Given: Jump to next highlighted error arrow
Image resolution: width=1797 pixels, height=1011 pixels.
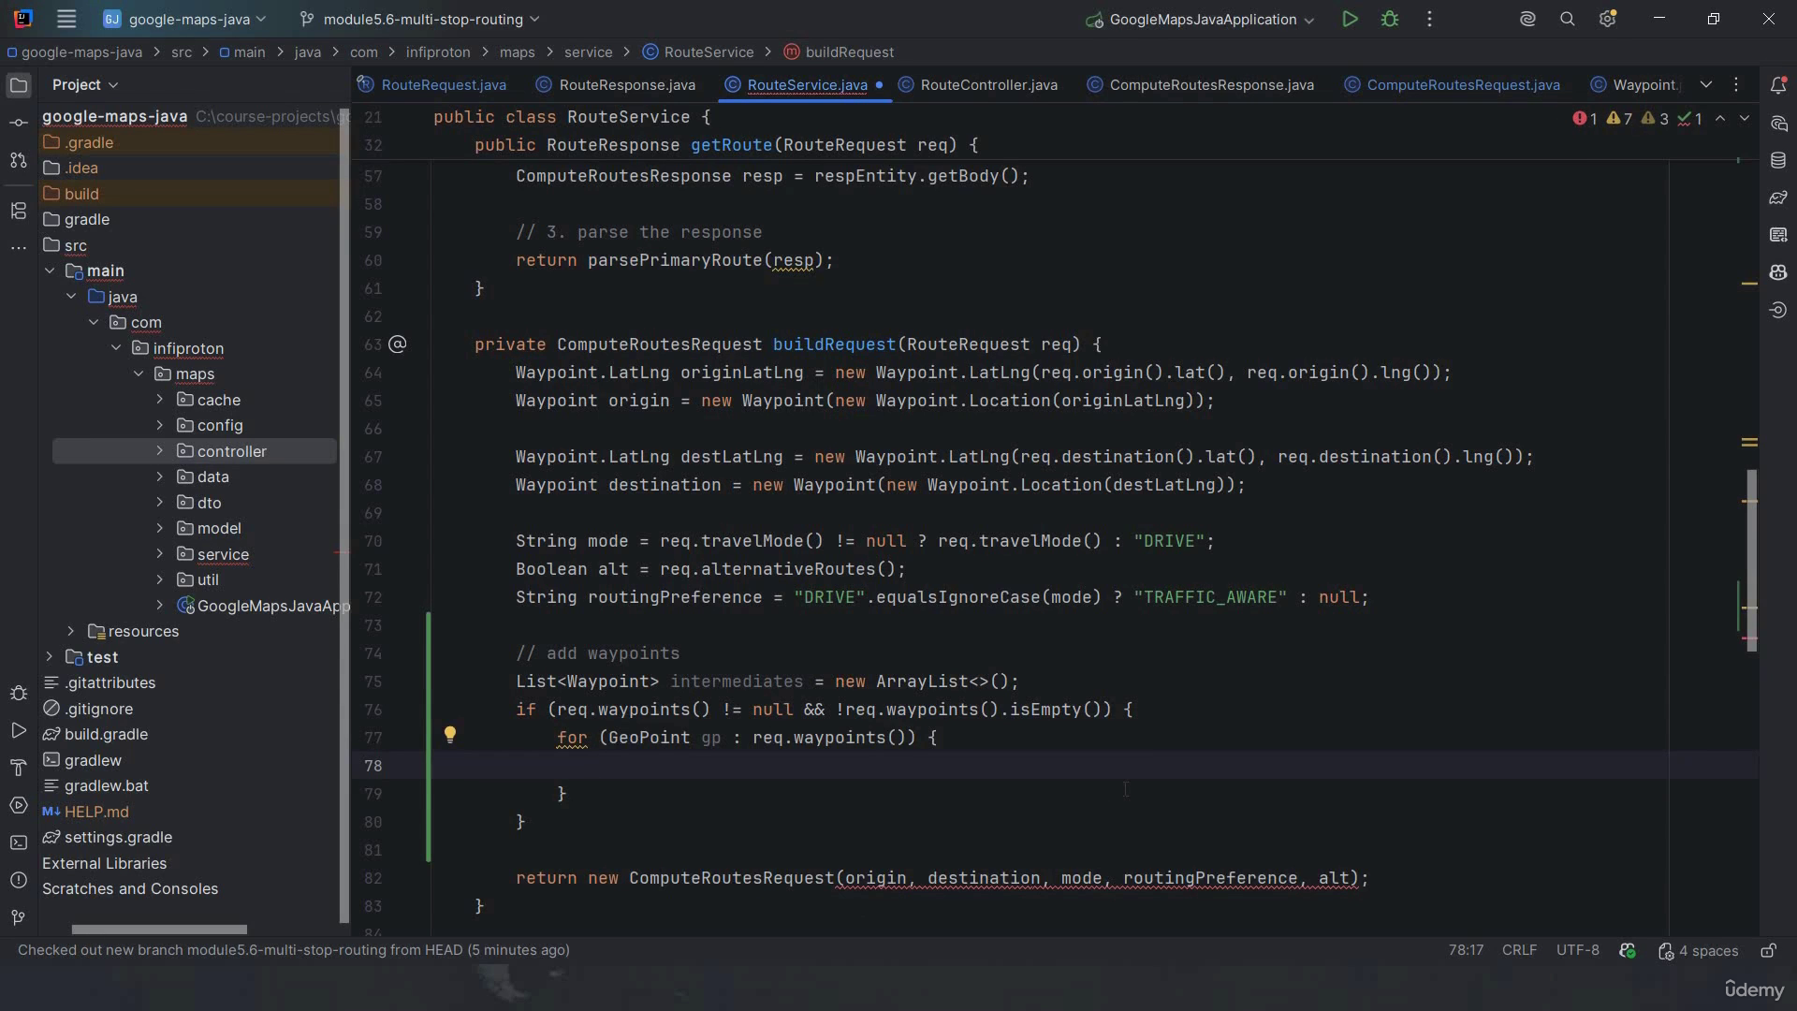Looking at the screenshot, I should 1745,119.
